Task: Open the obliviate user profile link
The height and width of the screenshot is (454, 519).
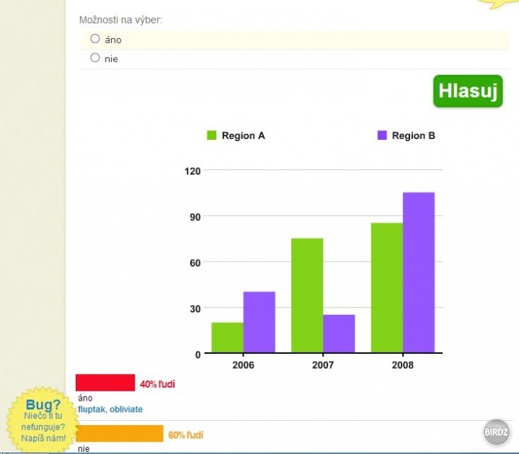Action: tap(126, 409)
